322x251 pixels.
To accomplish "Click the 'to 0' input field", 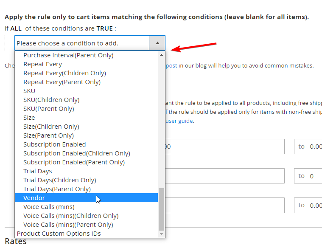I will [x=308, y=176].
